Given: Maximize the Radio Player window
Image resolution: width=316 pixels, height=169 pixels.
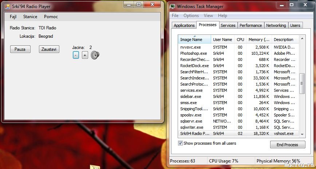Looking at the screenshot, I should pos(139,4).
